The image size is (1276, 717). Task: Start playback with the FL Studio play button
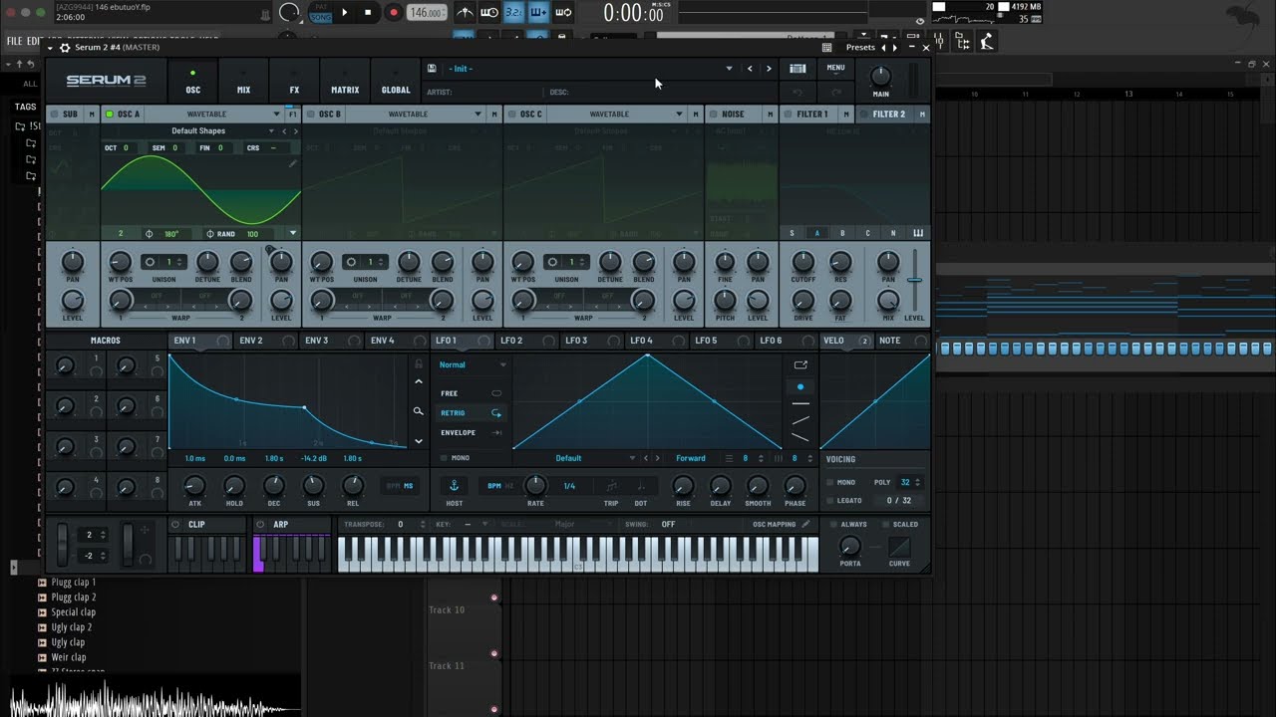coord(345,13)
